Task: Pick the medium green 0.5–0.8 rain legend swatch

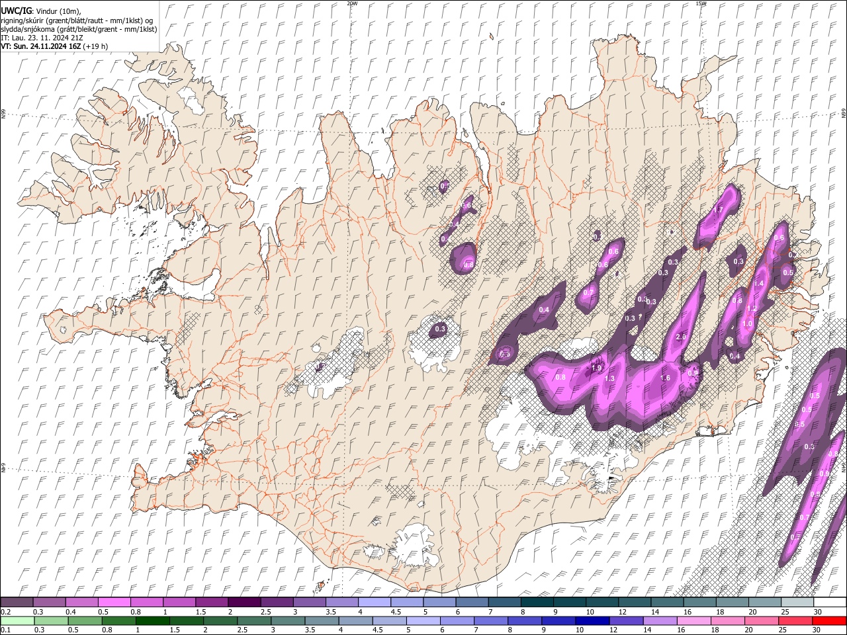Action: point(85,620)
